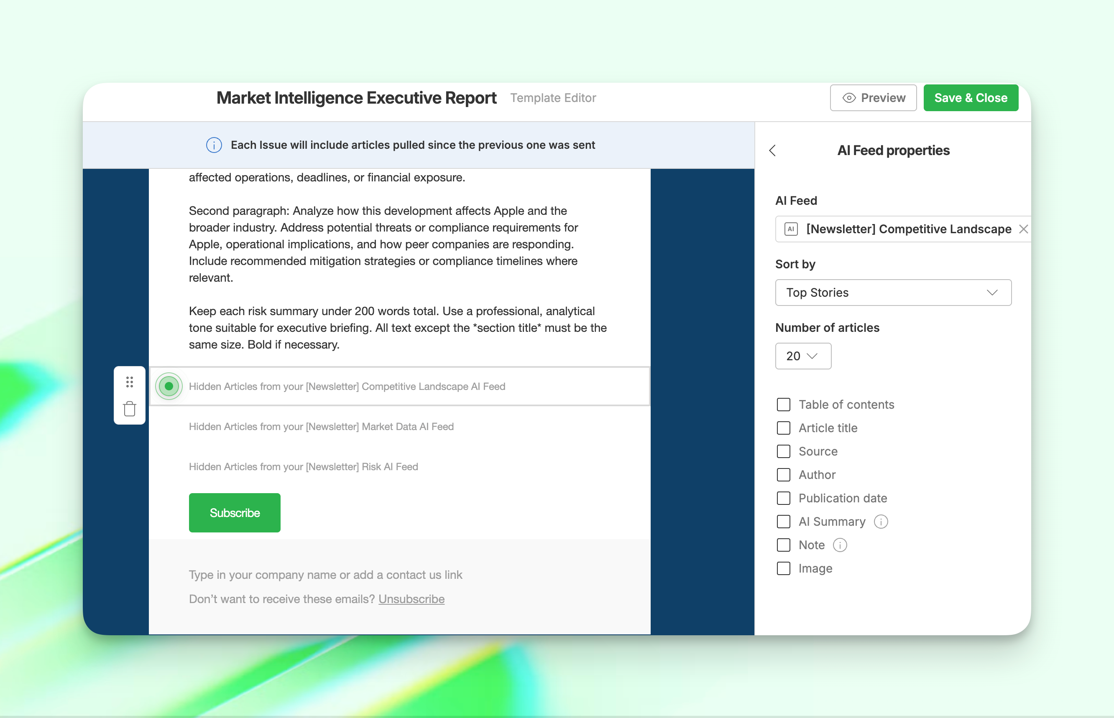Image resolution: width=1114 pixels, height=718 pixels.
Task: Click the back arrow in AI Feed properties
Action: (772, 150)
